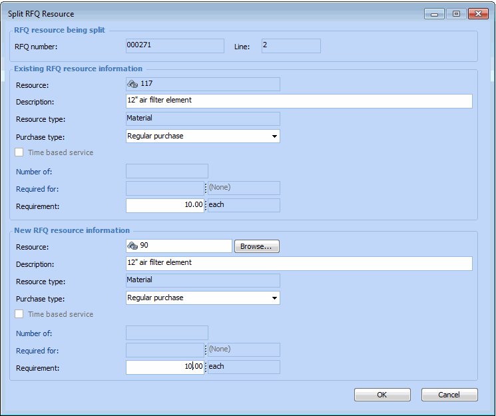This screenshot has width=496, height=416.
Task: Close the Split RFQ Resource dialog
Action: (478, 14)
